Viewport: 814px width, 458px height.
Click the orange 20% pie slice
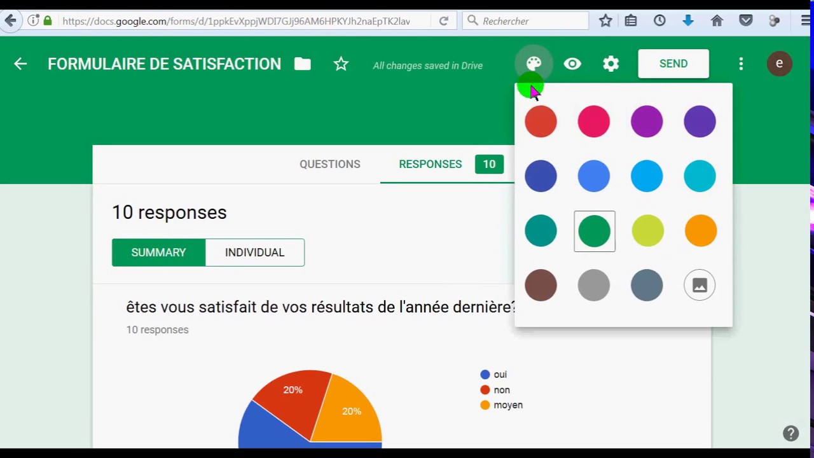click(x=350, y=410)
